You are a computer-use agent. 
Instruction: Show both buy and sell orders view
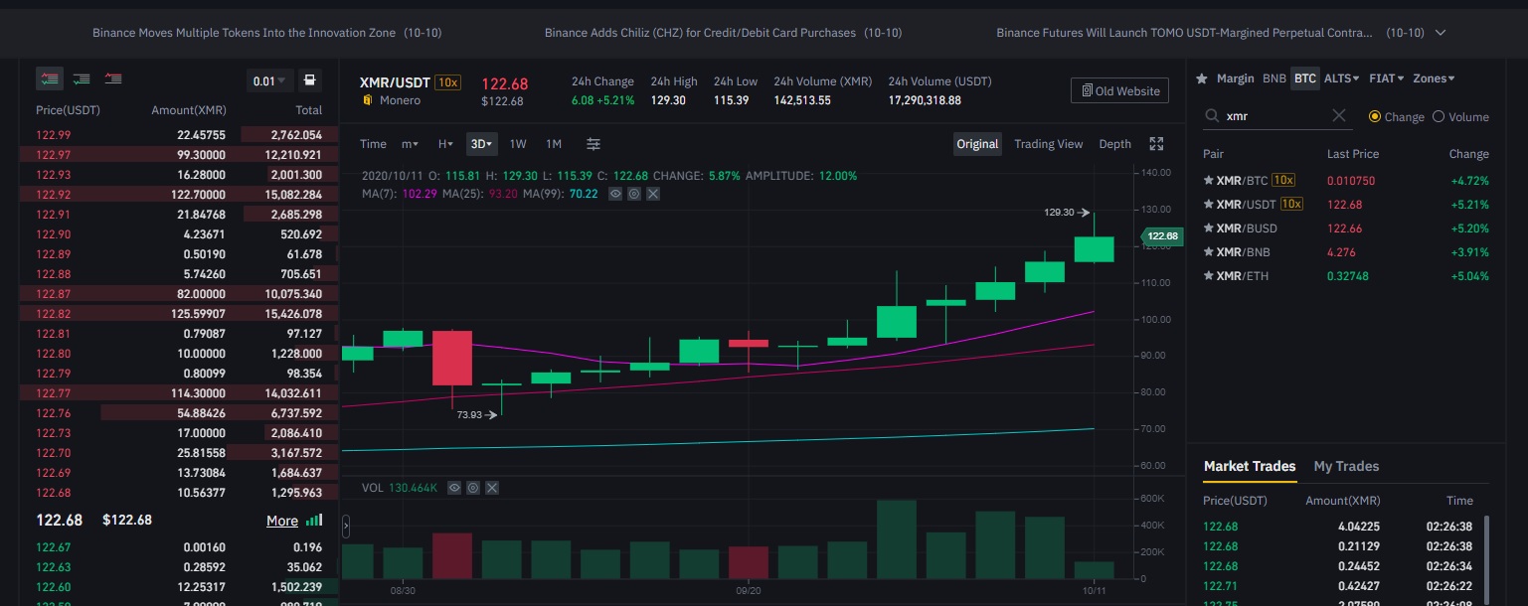click(50, 78)
